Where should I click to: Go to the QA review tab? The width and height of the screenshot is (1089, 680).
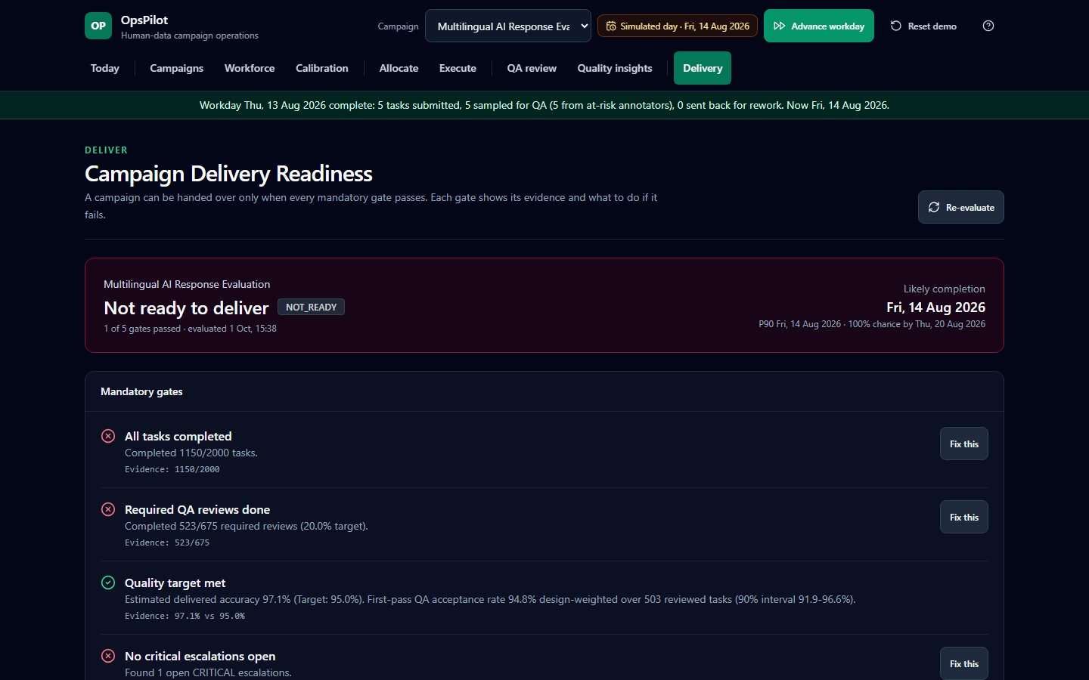[532, 68]
